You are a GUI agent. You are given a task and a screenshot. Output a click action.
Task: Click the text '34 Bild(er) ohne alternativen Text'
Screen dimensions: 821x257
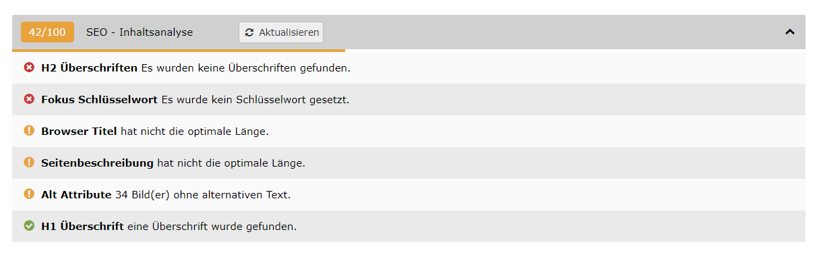pyautogui.click(x=203, y=195)
